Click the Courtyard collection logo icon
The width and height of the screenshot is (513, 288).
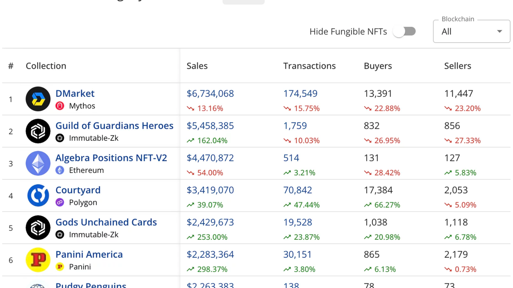(38, 195)
